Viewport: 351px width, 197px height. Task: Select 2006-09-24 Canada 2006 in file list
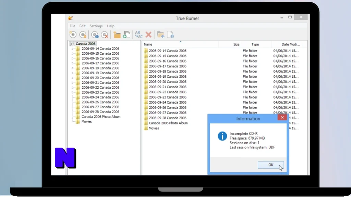tap(168, 102)
